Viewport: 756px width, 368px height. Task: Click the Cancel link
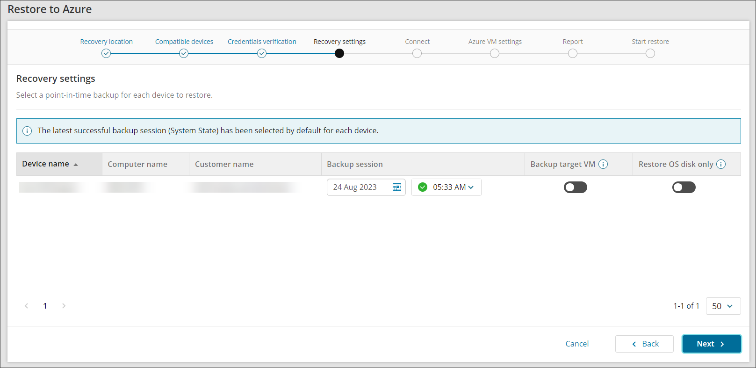pos(577,344)
